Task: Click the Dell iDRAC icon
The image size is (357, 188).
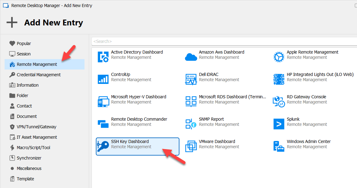Action: (x=191, y=79)
